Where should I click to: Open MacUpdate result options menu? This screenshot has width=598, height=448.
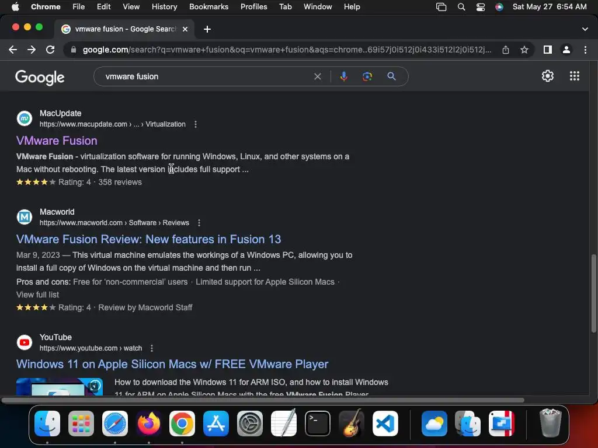[x=195, y=124]
